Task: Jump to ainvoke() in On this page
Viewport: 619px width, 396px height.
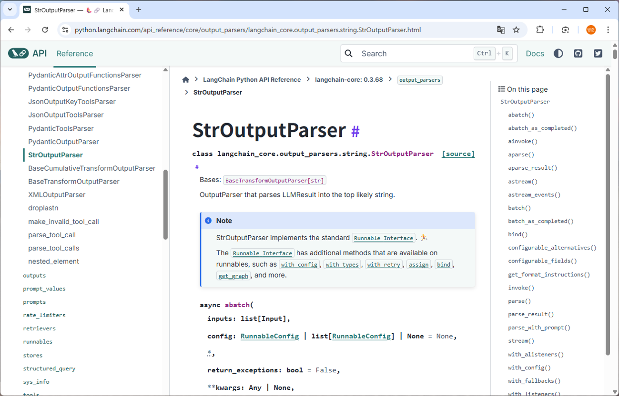Action: point(523,141)
